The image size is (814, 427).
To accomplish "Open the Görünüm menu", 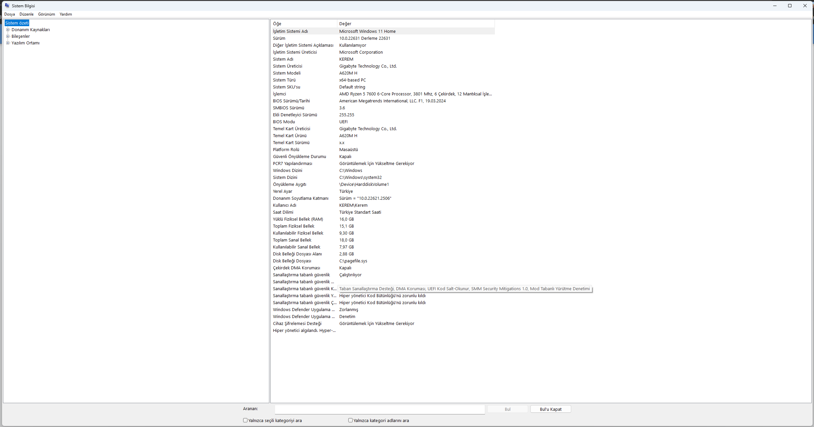I will [46, 14].
